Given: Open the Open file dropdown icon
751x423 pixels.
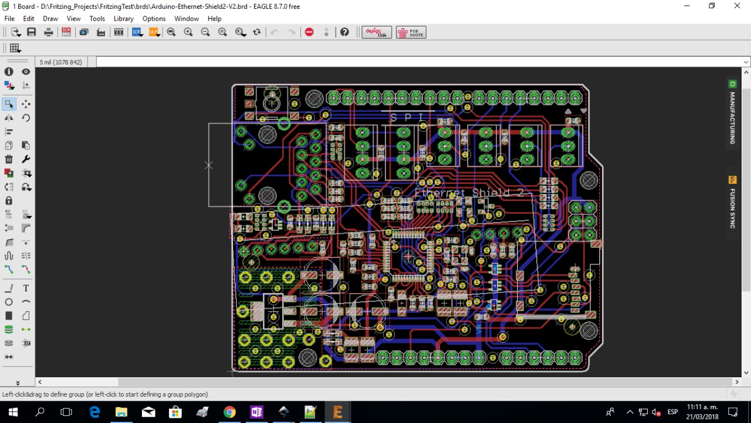Looking at the screenshot, I should tap(16, 32).
